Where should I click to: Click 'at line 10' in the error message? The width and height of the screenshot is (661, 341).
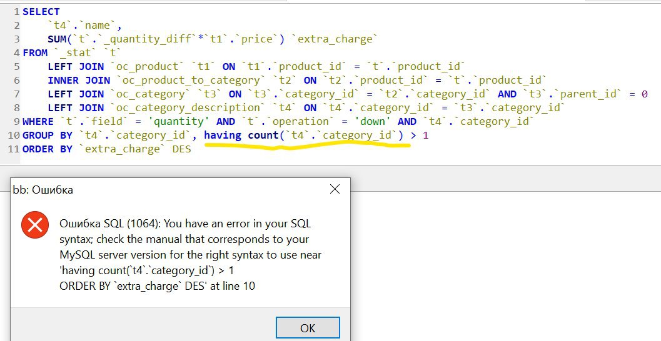[x=233, y=286]
